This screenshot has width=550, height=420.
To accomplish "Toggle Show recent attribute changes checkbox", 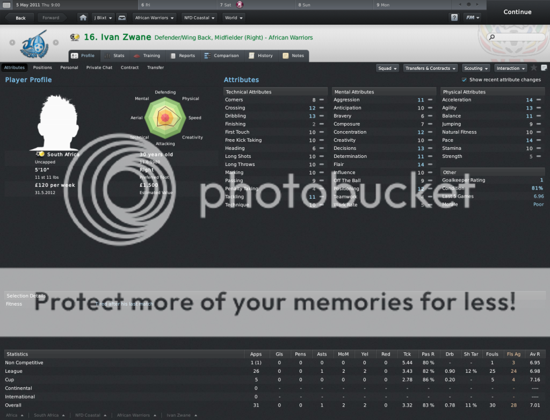I will [464, 80].
